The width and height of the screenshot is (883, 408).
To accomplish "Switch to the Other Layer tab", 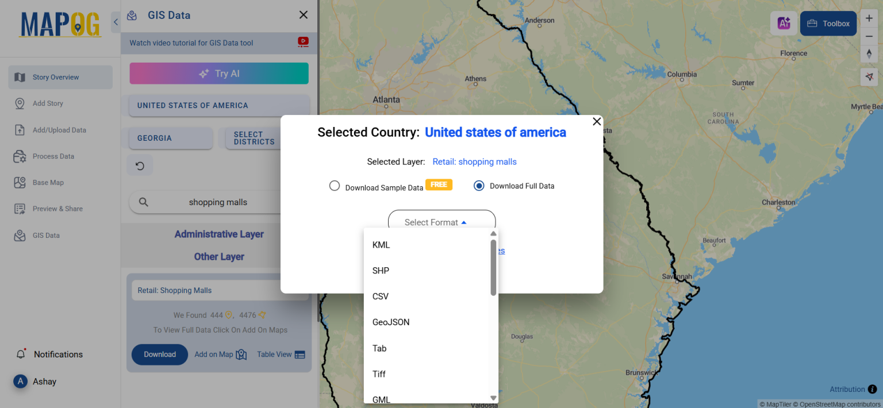I will click(x=219, y=256).
